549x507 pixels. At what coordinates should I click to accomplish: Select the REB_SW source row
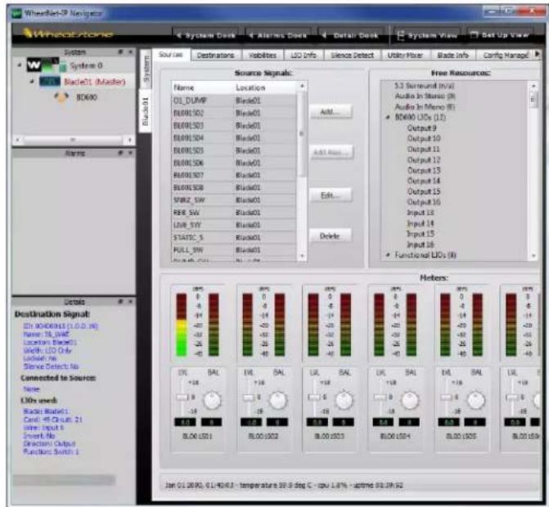234,213
